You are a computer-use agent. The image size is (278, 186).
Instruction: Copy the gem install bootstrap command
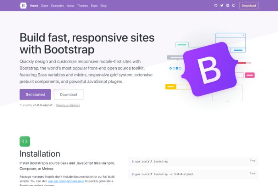pyautogui.click(x=252, y=173)
